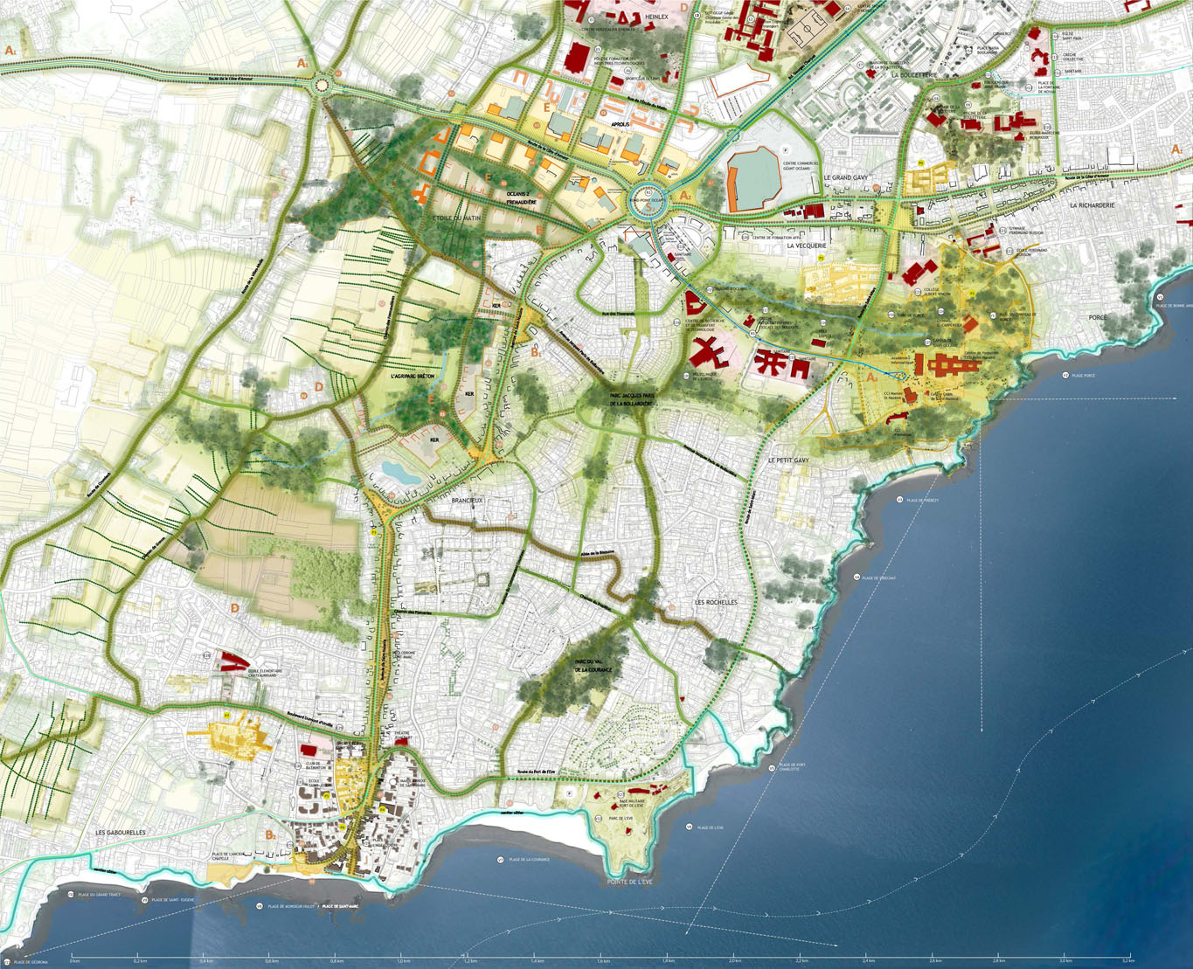The width and height of the screenshot is (1193, 969).
Task: Select the CLUB DE BADMINTON label
Action: click(314, 765)
